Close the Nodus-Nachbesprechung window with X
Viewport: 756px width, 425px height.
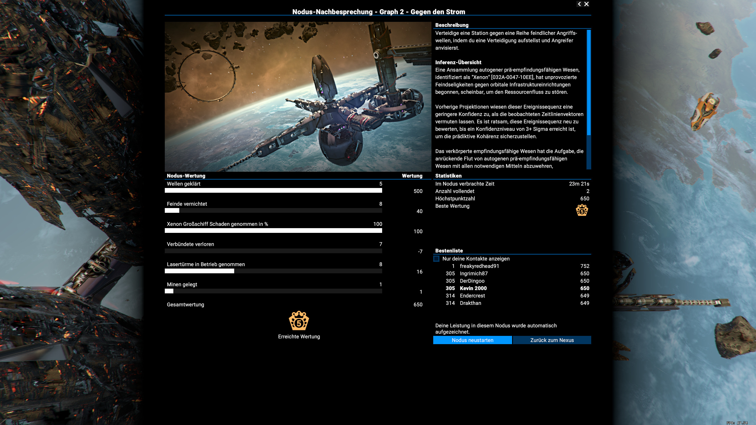(586, 4)
